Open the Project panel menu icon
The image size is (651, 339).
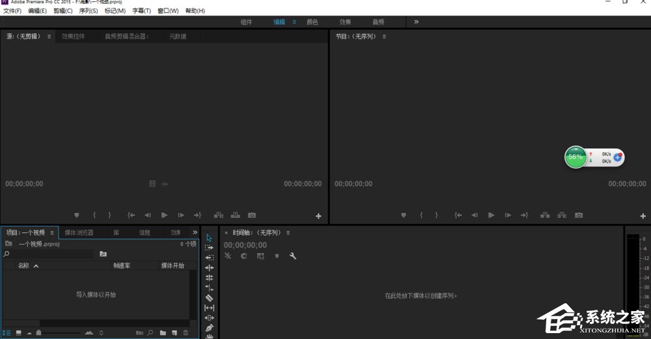[x=52, y=232]
